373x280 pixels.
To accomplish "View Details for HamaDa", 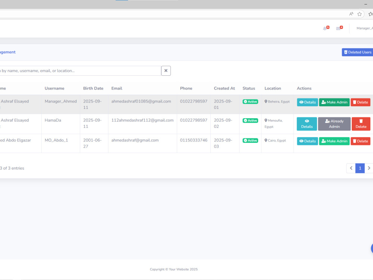I will [x=307, y=124].
